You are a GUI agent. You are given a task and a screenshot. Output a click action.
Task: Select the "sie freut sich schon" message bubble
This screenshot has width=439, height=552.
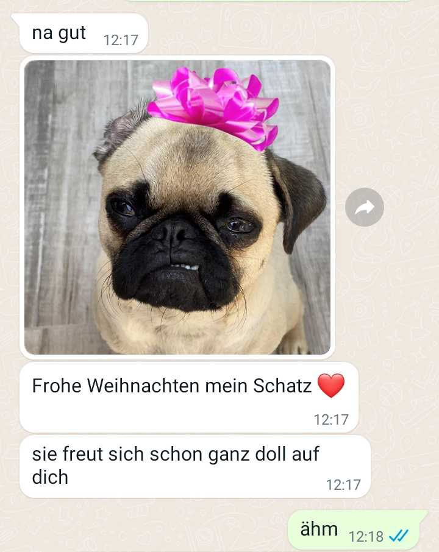click(195, 466)
